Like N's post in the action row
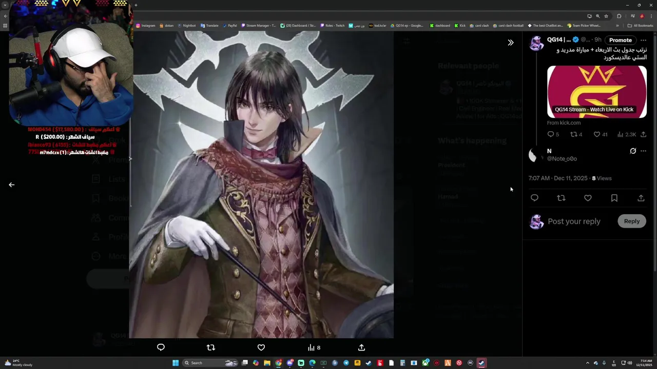657x369 pixels. click(x=588, y=198)
